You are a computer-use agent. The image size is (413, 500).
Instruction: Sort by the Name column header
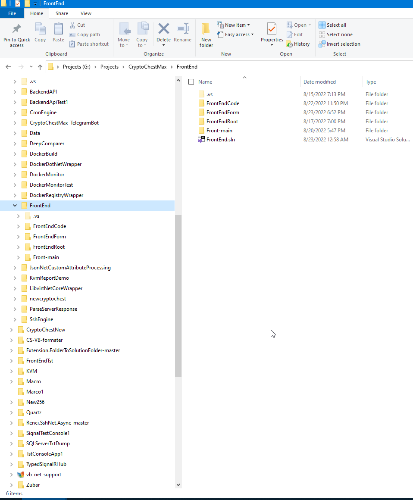click(205, 81)
